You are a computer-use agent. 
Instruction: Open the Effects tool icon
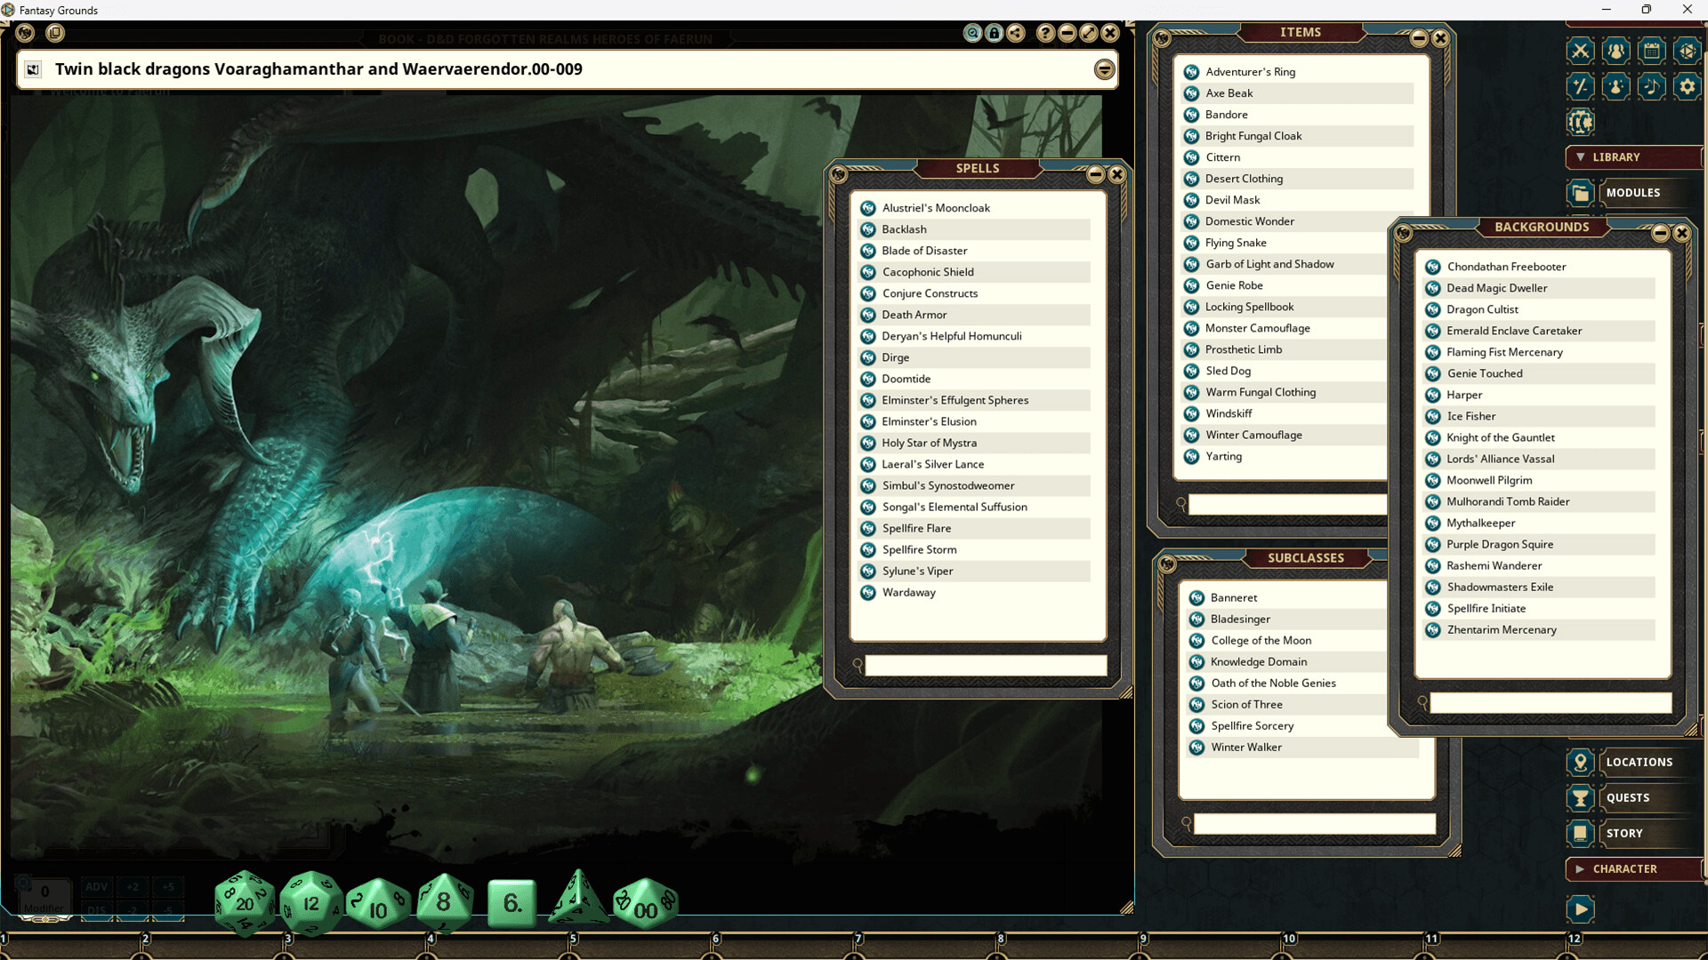[1616, 86]
